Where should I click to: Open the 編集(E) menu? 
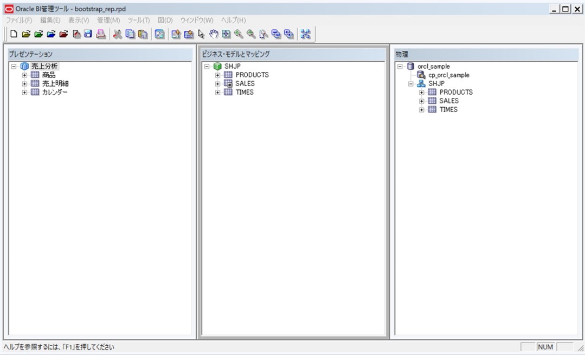(x=50, y=20)
